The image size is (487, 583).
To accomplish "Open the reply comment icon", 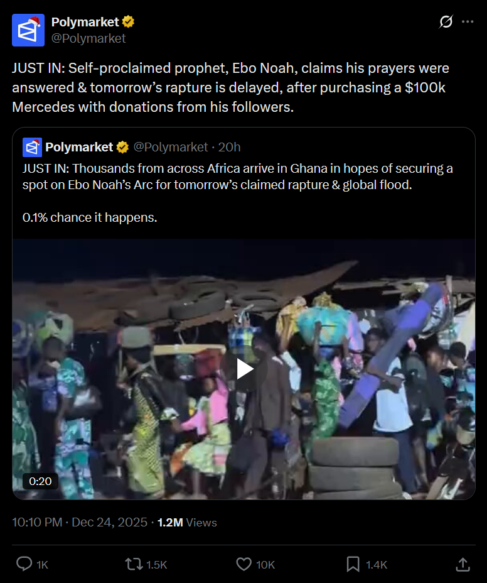I will click(24, 564).
